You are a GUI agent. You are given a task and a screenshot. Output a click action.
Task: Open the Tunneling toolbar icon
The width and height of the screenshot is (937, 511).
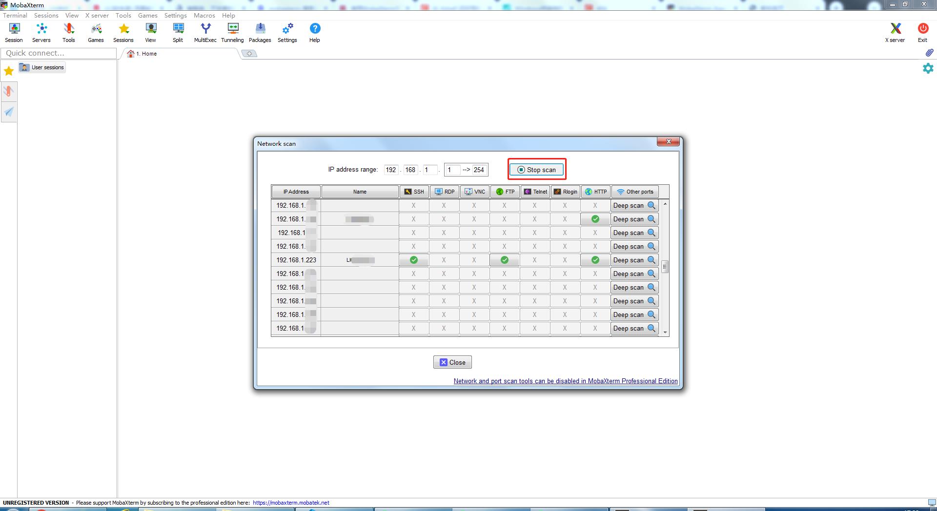pos(233,33)
